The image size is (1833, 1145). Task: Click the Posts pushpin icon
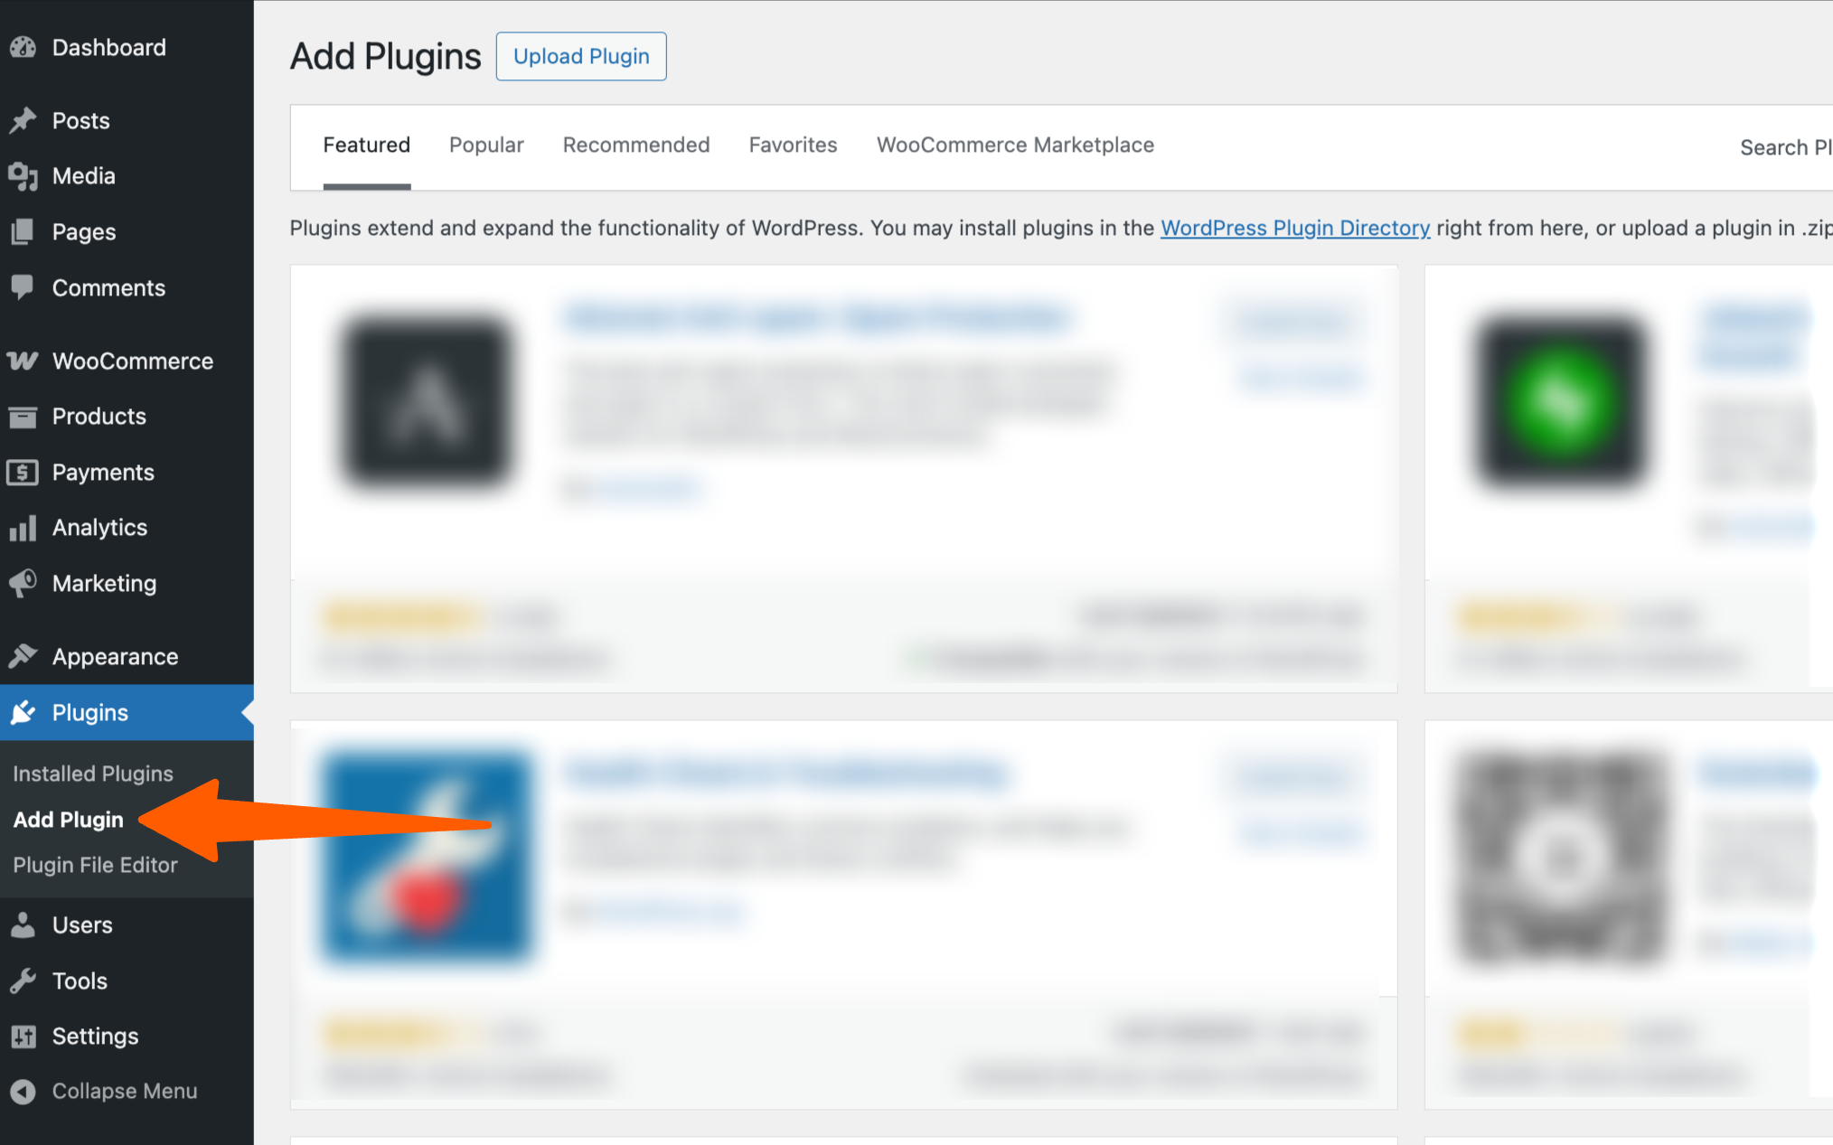pos(23,120)
